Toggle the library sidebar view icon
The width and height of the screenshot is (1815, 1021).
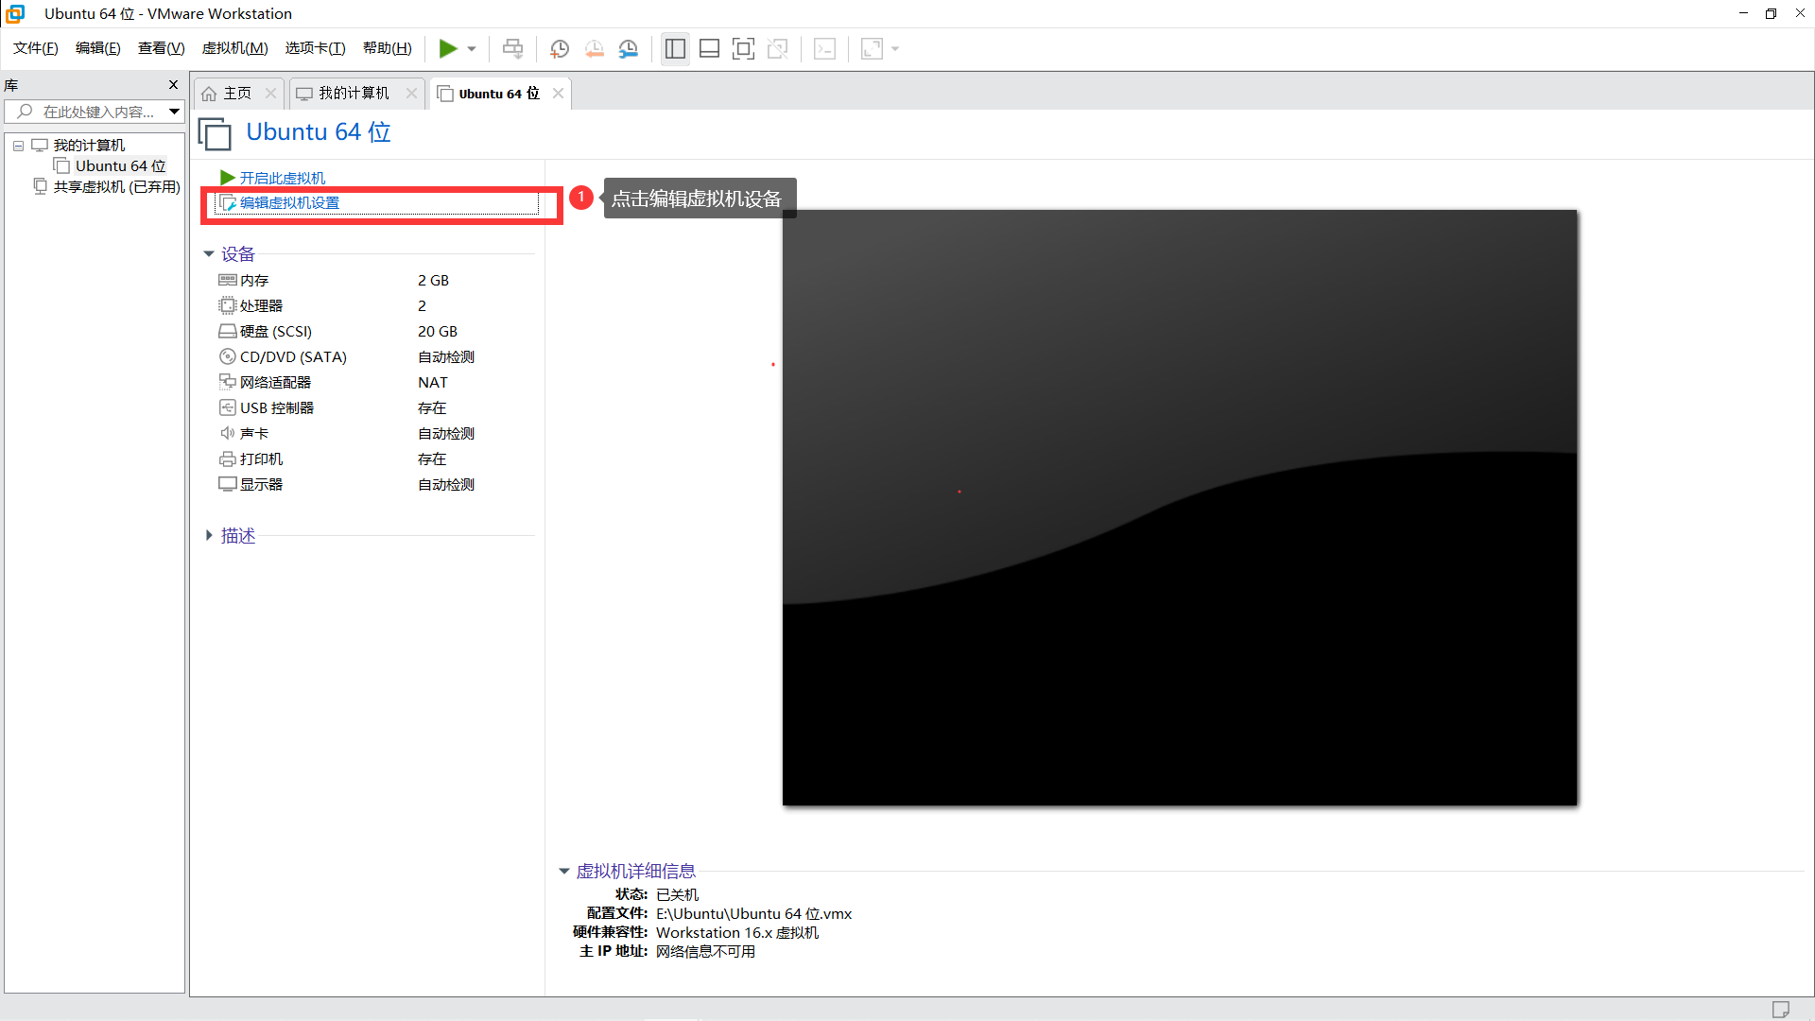coord(675,49)
